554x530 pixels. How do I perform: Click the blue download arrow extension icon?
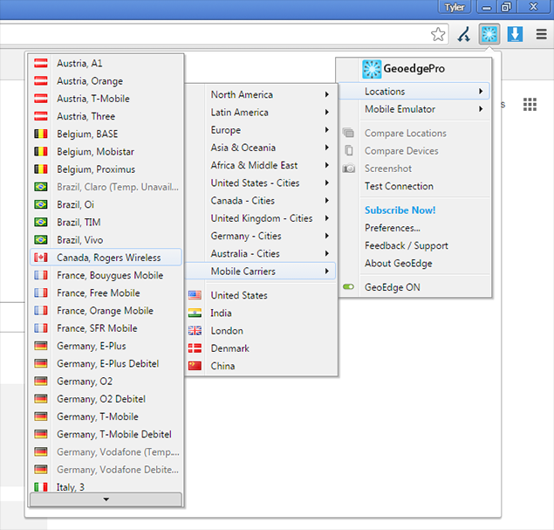click(515, 34)
